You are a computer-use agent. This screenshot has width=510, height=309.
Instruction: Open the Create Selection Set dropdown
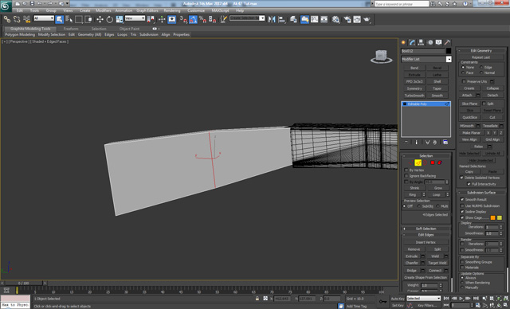tap(247, 18)
